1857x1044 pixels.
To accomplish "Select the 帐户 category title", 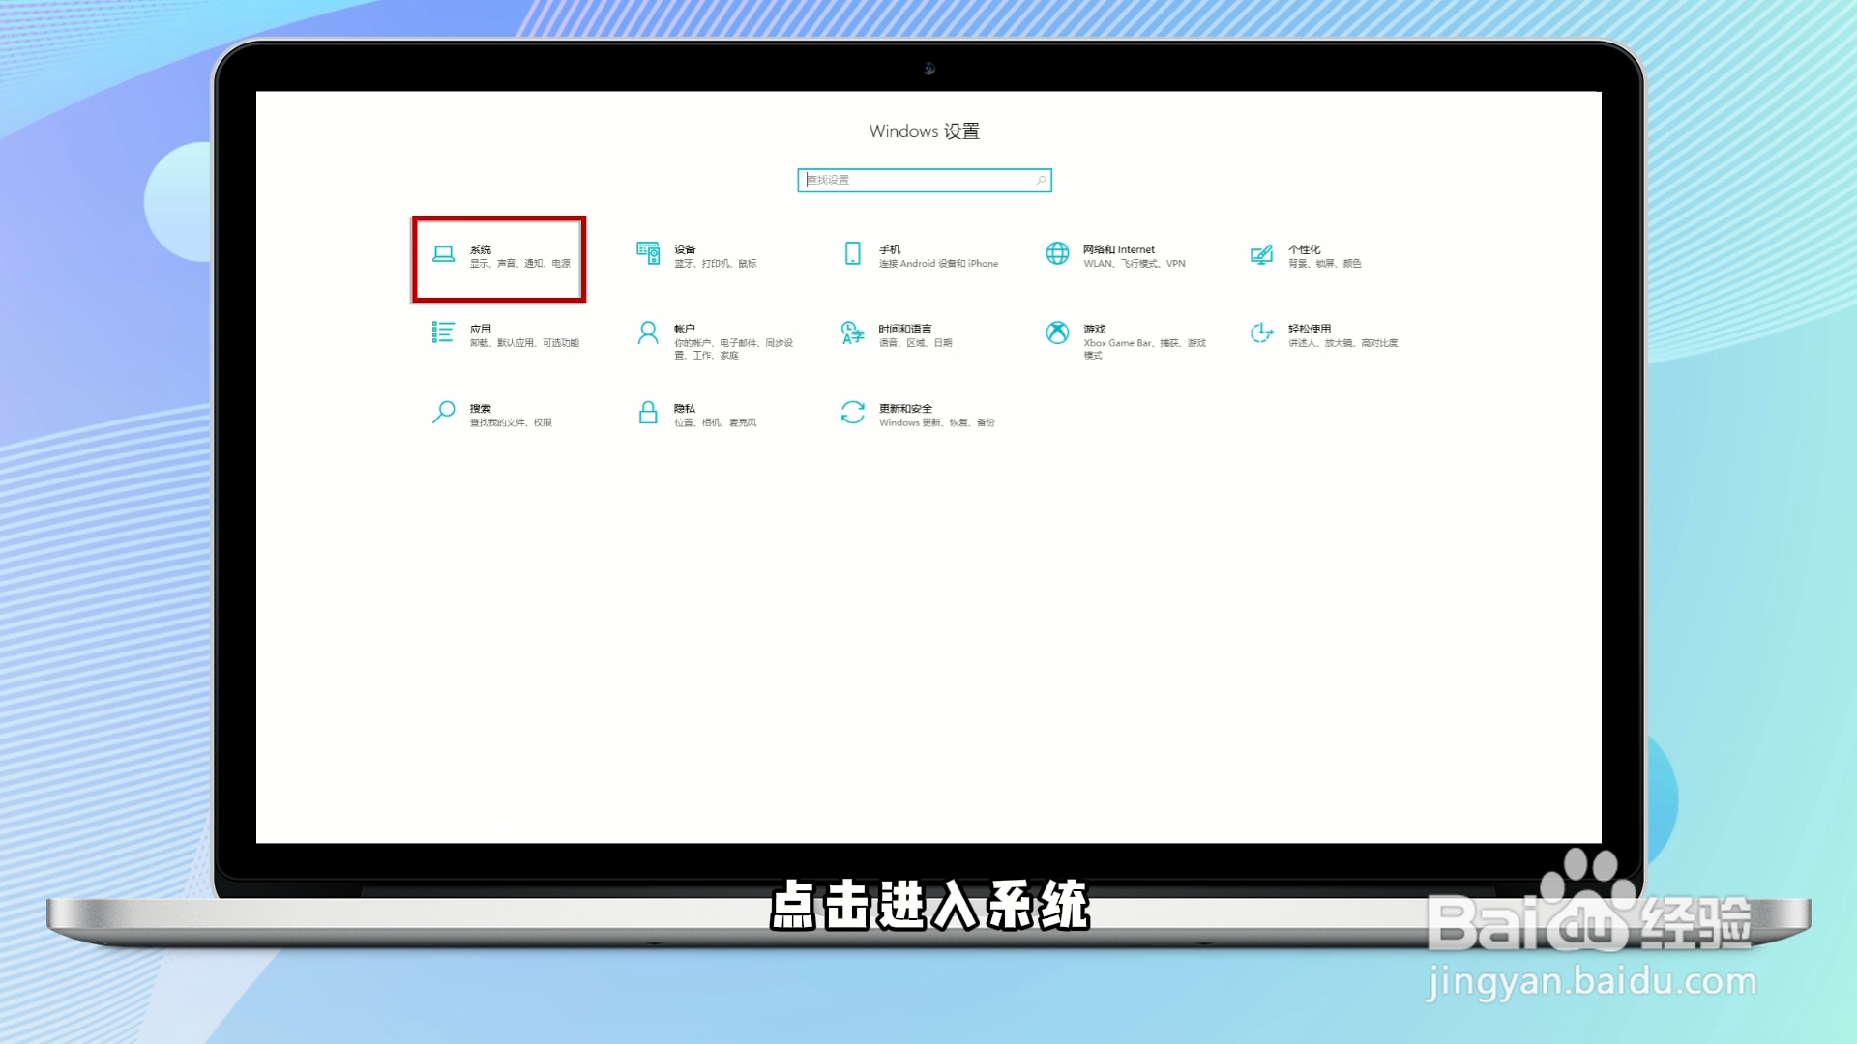I will (685, 329).
